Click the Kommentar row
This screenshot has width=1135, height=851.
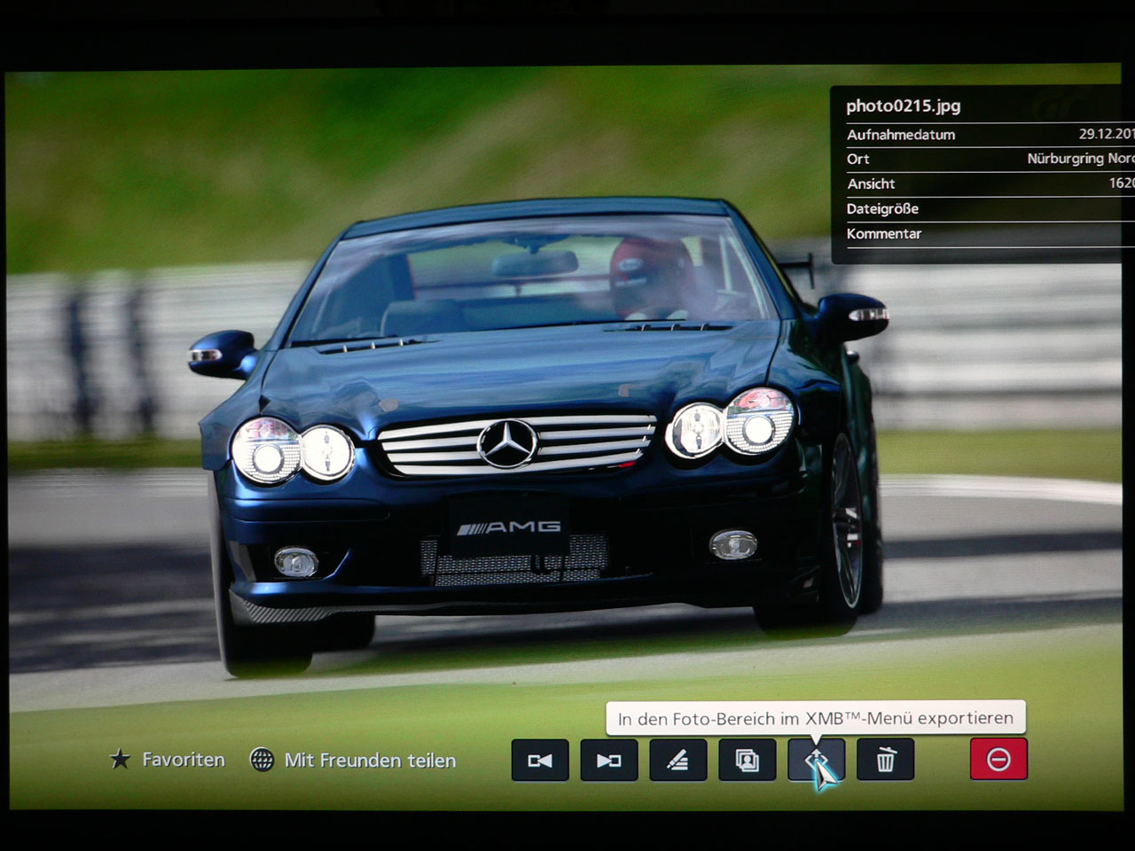(990, 233)
